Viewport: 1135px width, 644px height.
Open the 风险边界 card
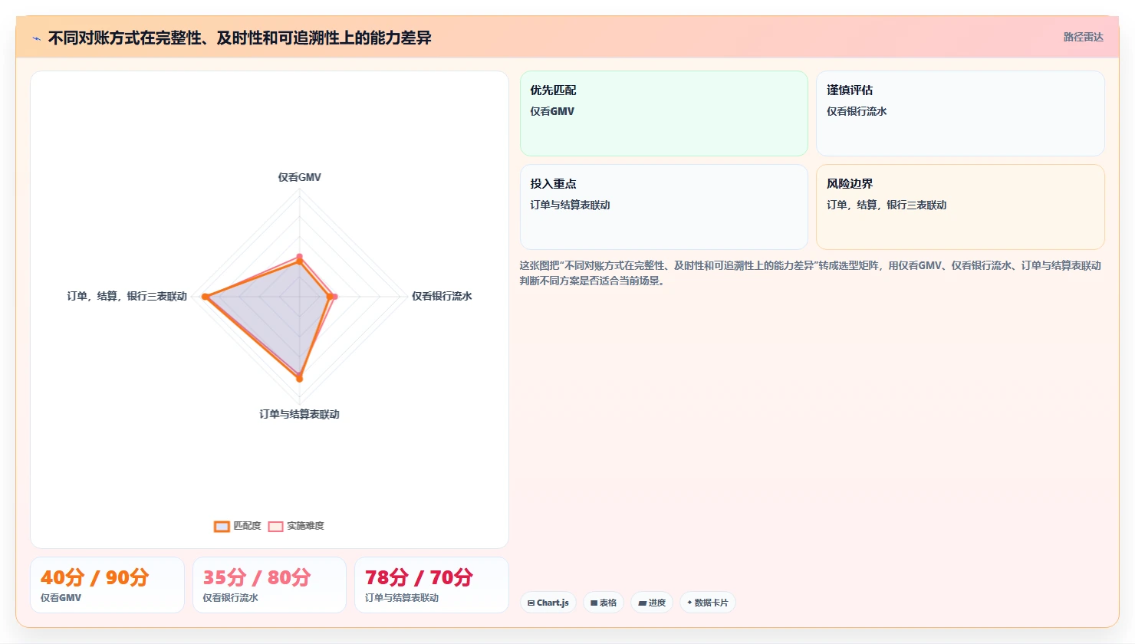[x=960, y=207]
